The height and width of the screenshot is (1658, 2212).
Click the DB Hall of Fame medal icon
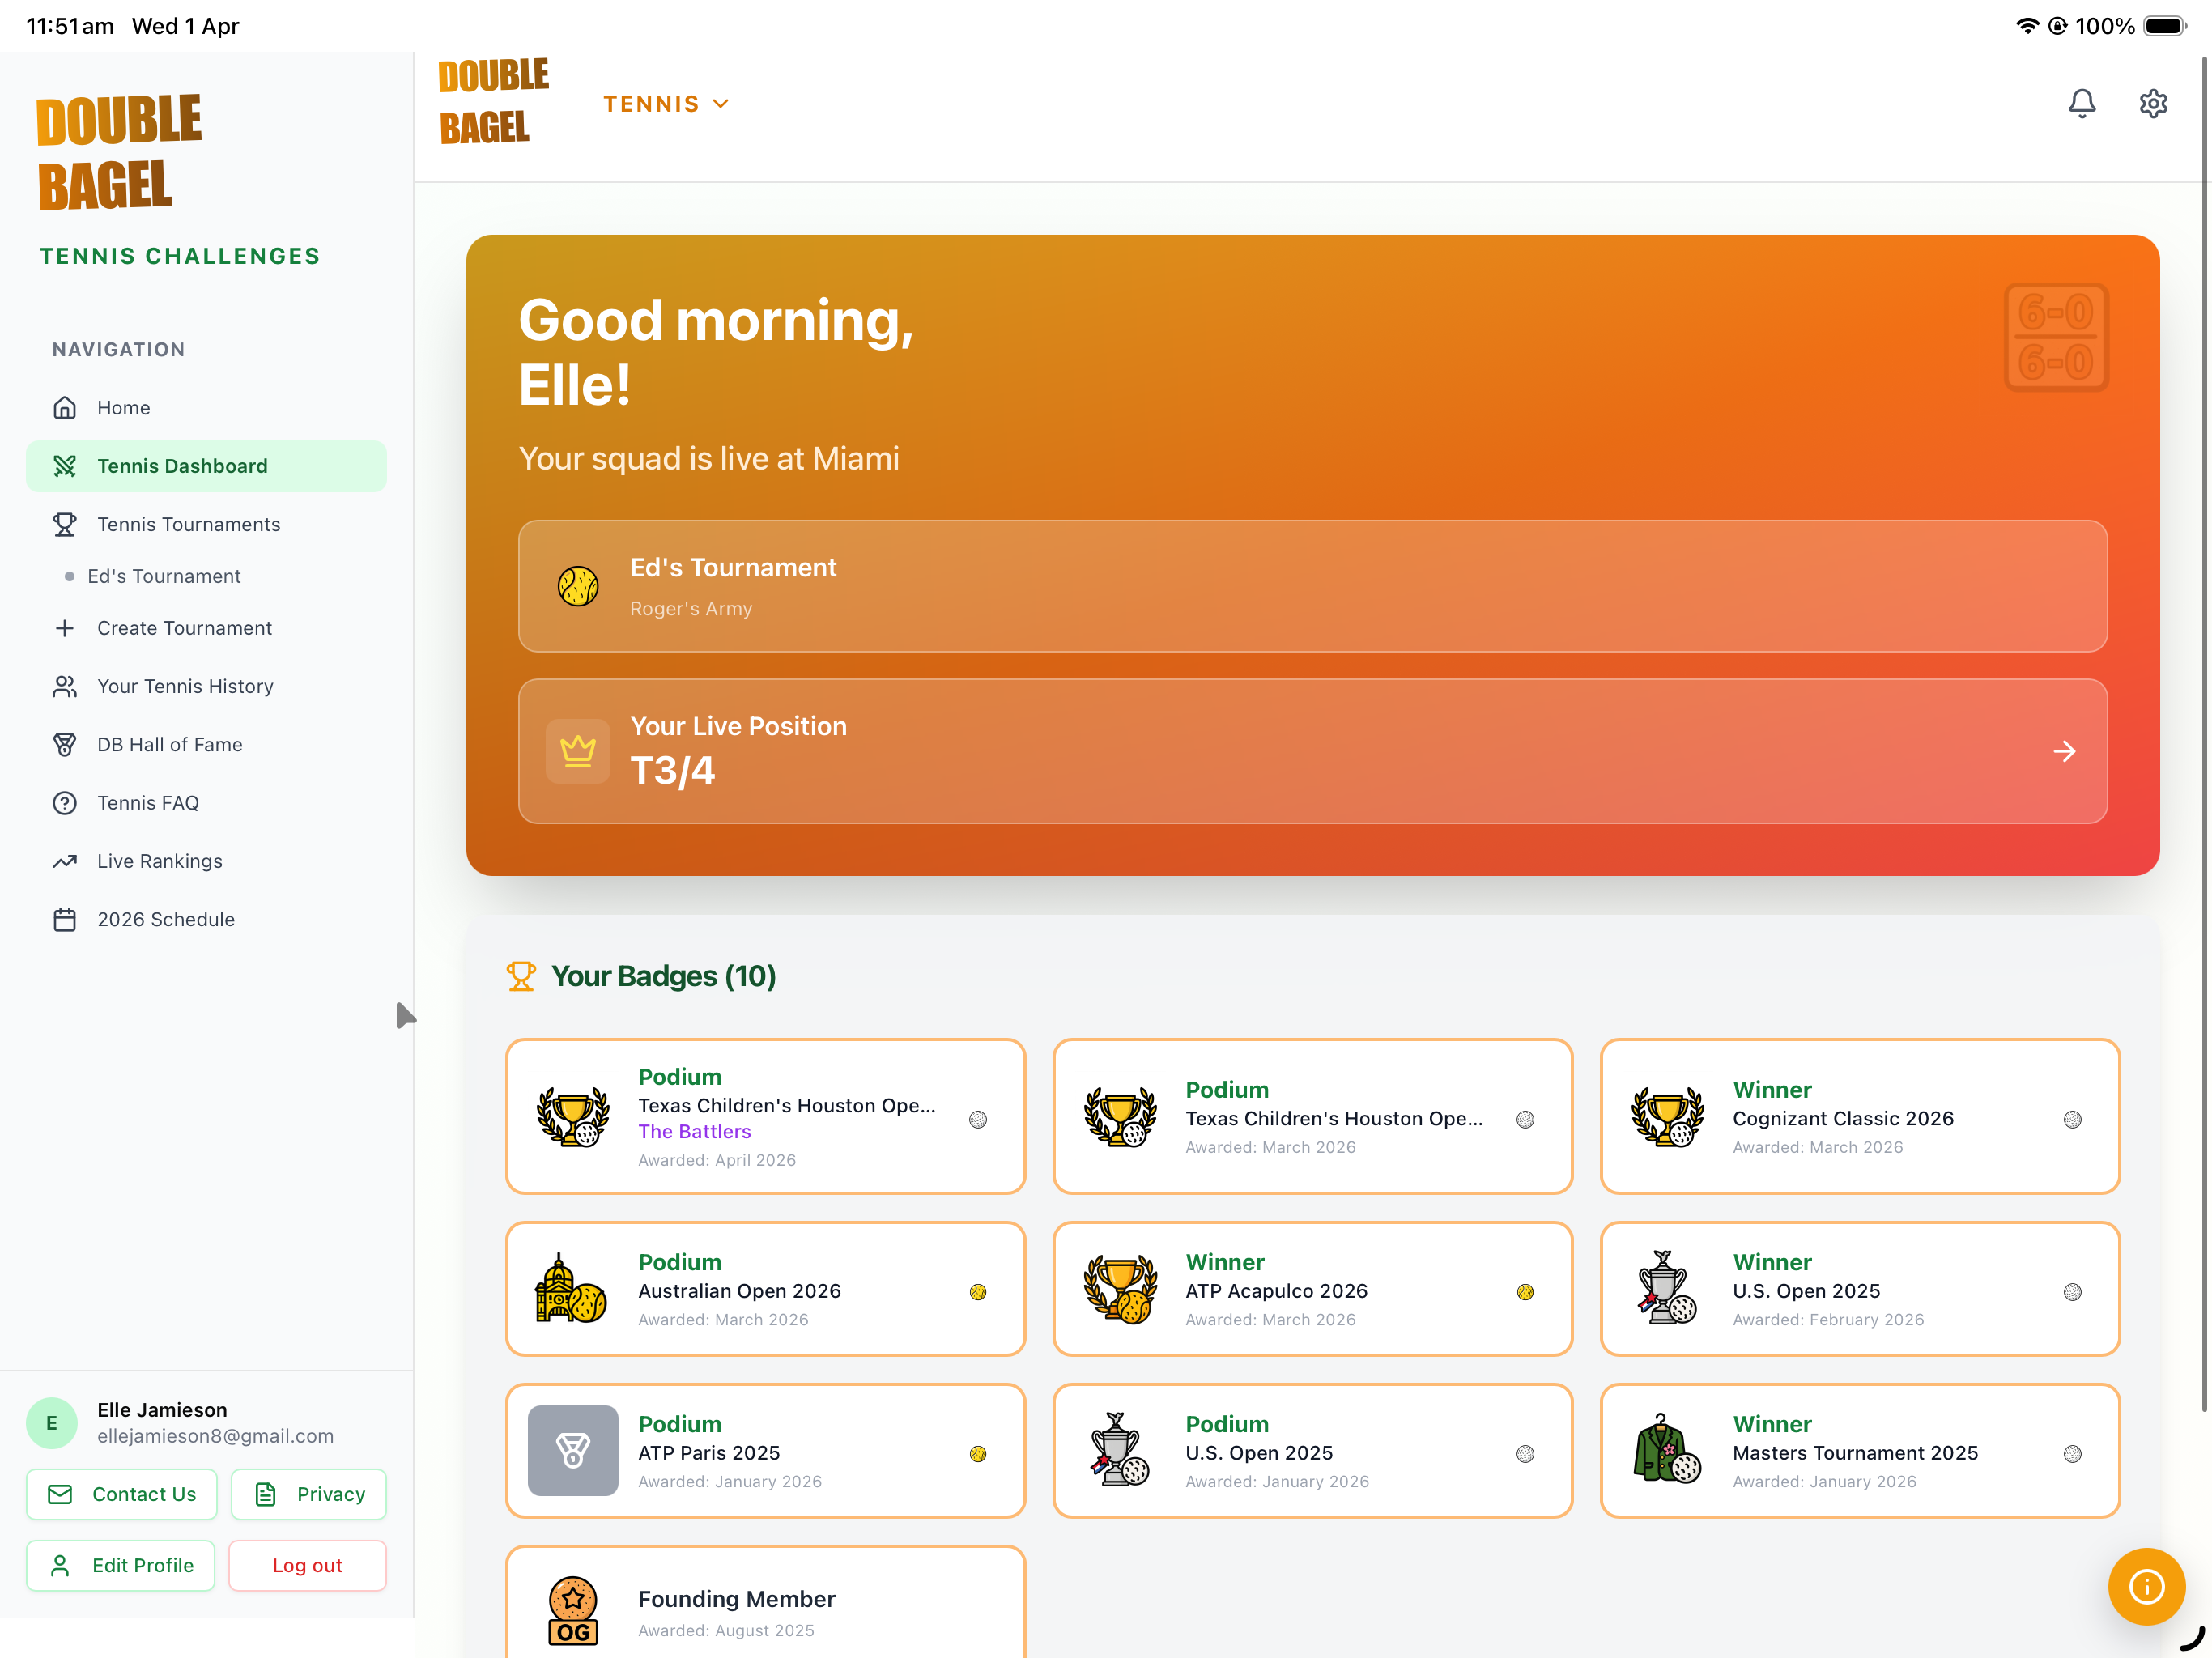pyautogui.click(x=65, y=744)
